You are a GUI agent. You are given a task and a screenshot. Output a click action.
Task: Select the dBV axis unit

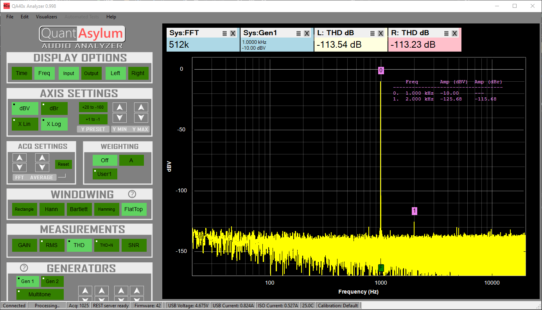25,109
